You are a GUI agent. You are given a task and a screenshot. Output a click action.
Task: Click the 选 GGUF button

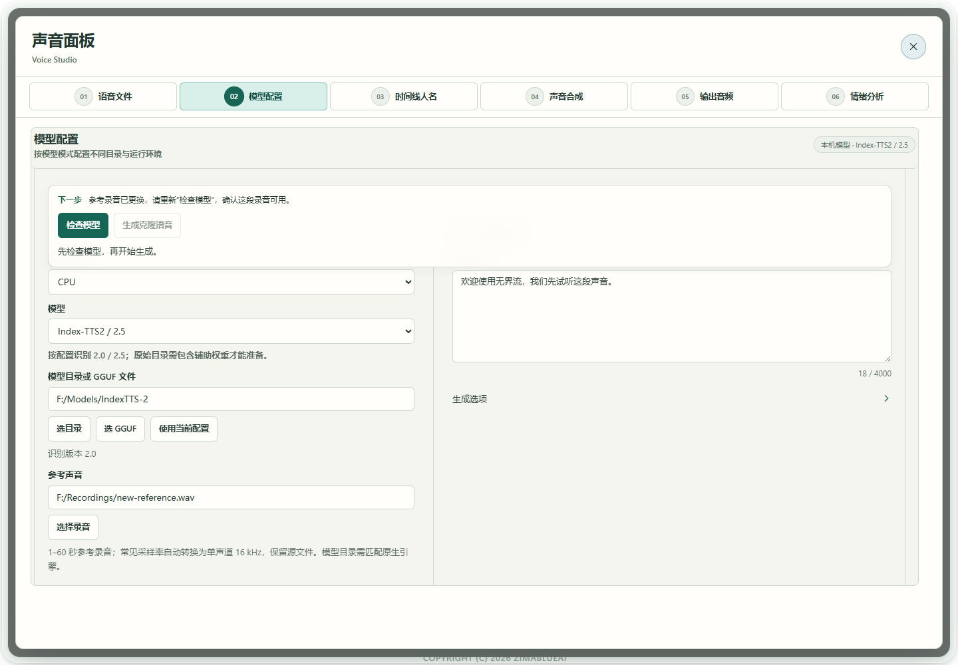click(x=120, y=429)
